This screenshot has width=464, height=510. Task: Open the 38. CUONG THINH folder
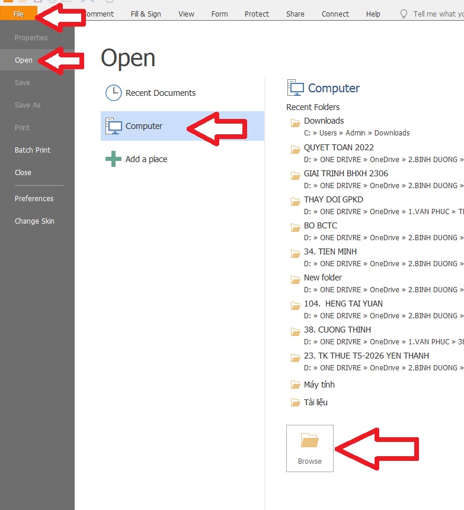tap(337, 330)
